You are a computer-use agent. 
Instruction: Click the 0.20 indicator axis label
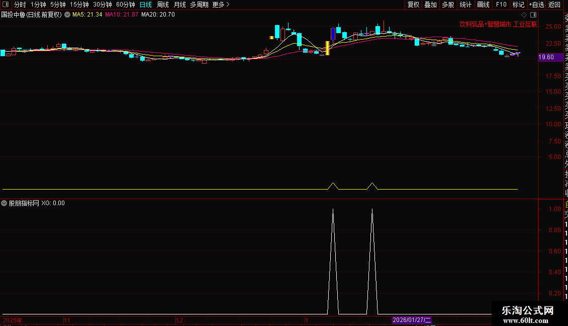(554, 293)
